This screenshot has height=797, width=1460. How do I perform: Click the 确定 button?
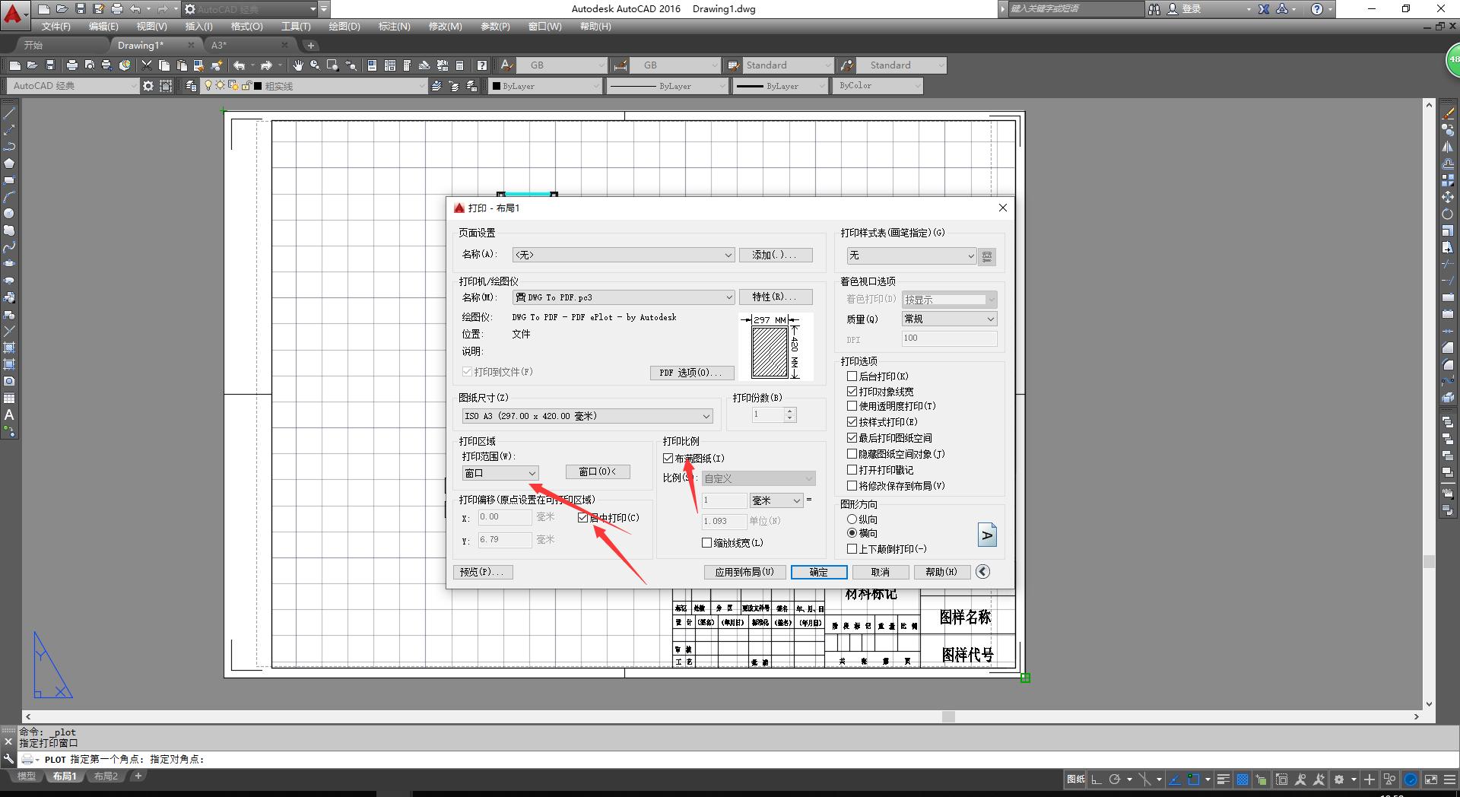[x=819, y=572]
